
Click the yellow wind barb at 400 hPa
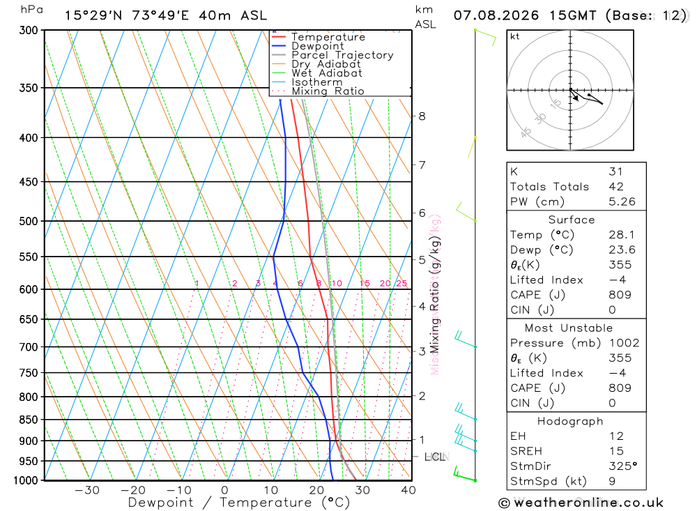(472, 147)
